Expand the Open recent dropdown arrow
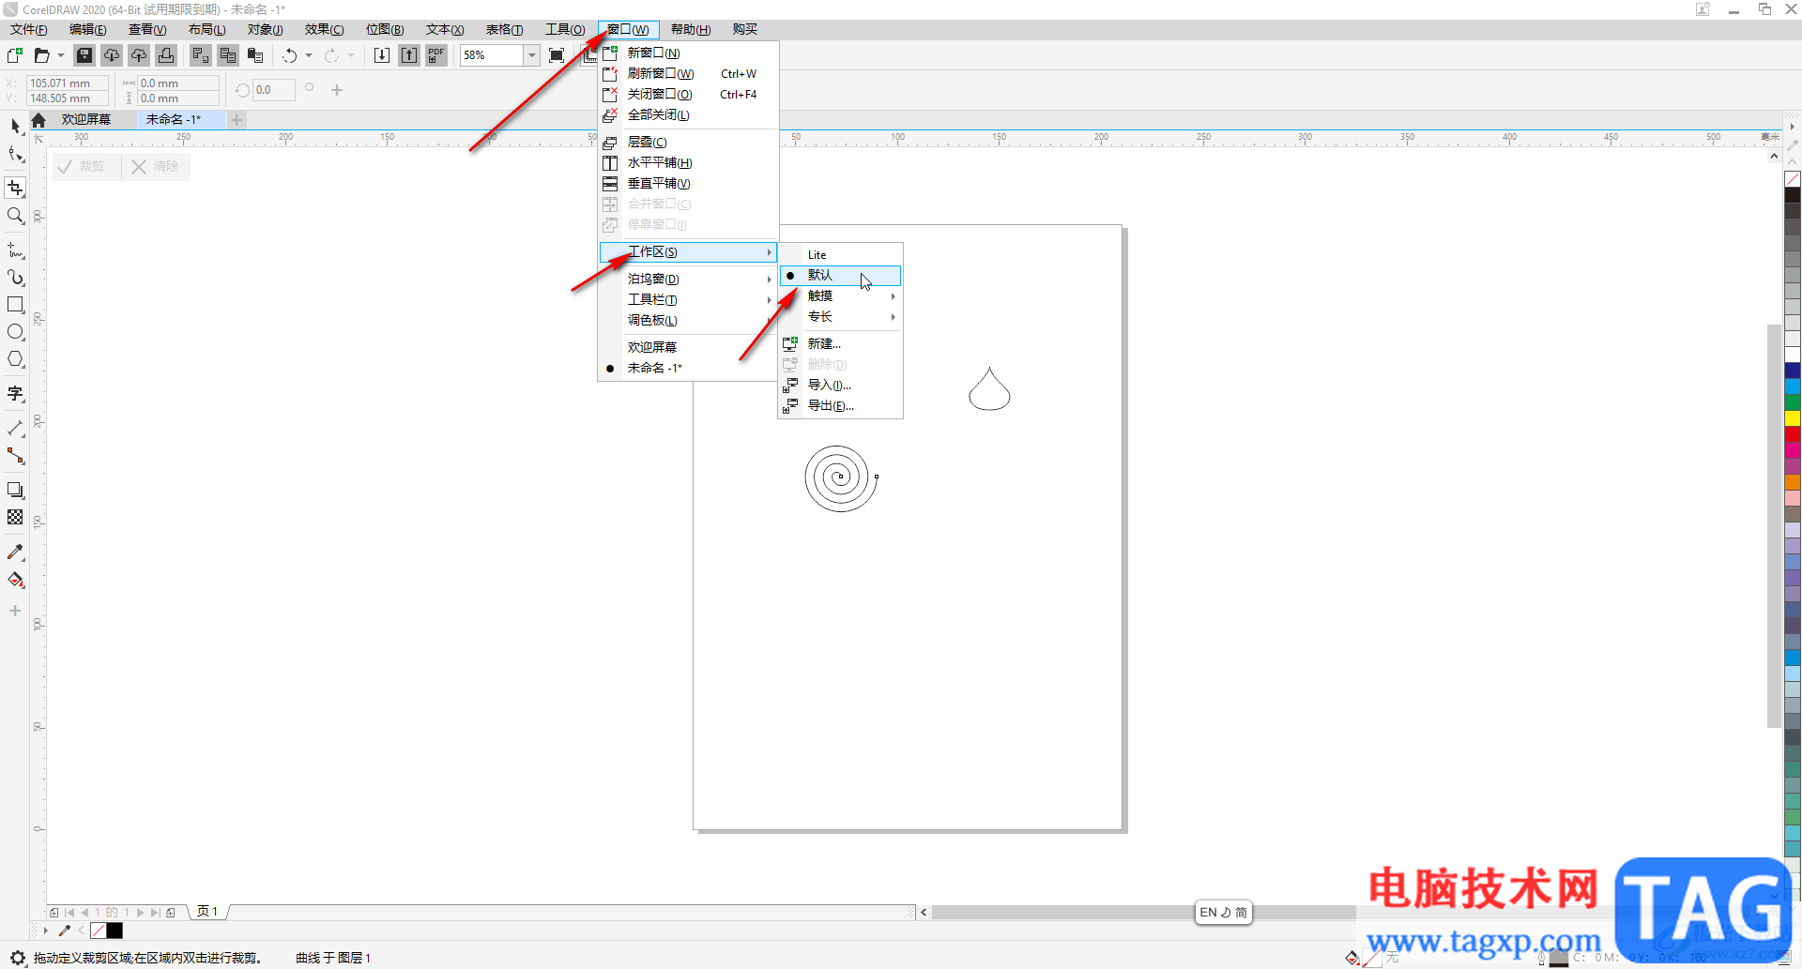This screenshot has width=1802, height=969. pyautogui.click(x=61, y=55)
